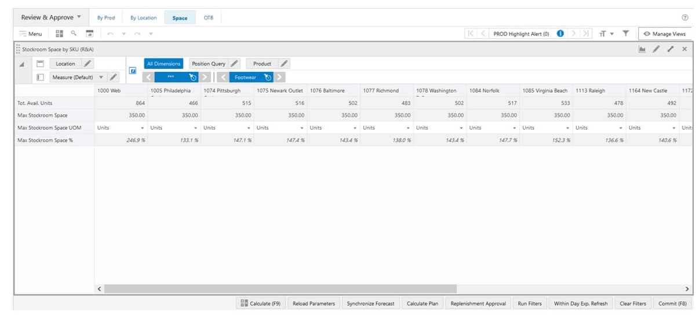Open UOM dropdown for 1000 Web
Image resolution: width=699 pixels, height=319 pixels.
pyautogui.click(x=143, y=128)
